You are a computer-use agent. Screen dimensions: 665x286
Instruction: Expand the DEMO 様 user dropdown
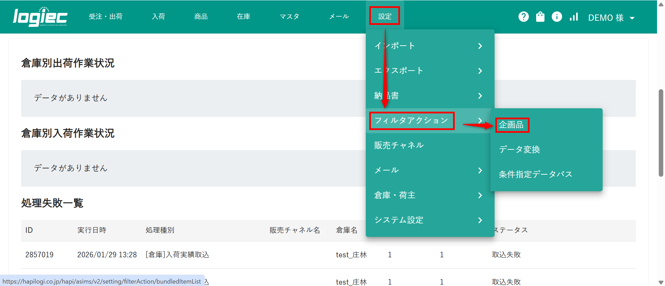tap(611, 18)
